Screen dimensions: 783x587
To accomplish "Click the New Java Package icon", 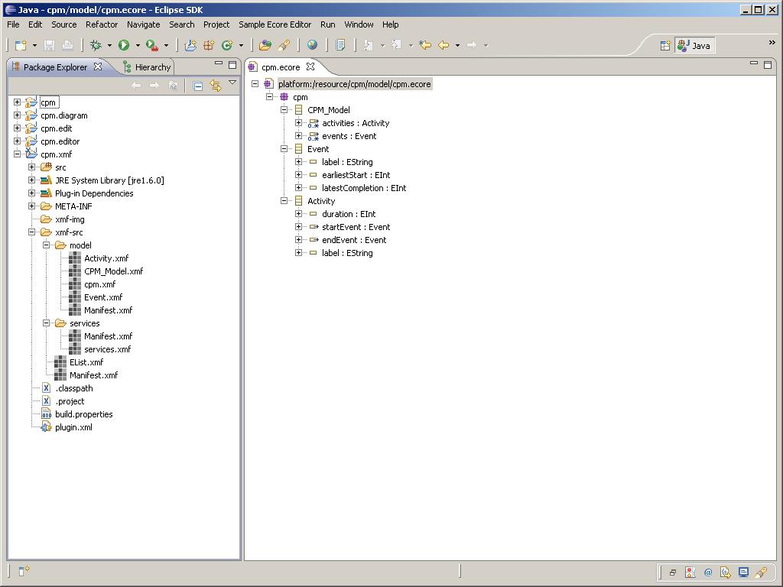I will (x=209, y=45).
